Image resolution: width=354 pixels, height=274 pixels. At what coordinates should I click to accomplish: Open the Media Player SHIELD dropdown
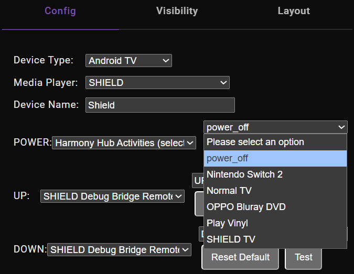tap(157, 83)
